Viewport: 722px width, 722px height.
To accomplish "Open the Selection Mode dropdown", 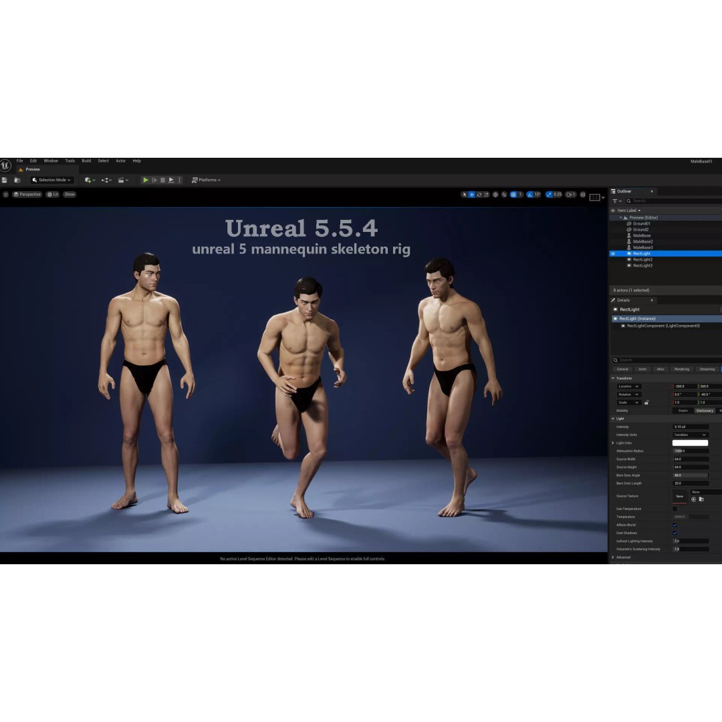I will (51, 180).
